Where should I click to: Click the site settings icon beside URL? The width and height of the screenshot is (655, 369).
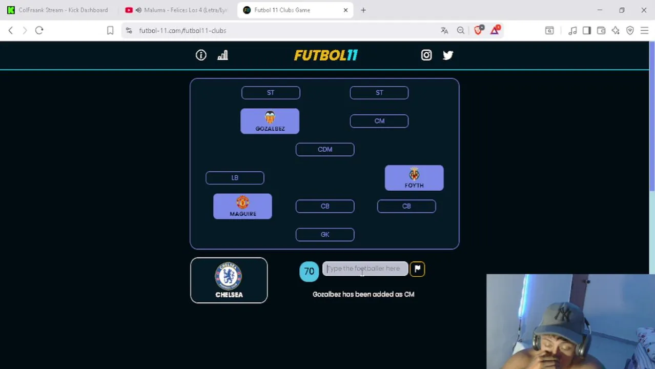tap(129, 30)
